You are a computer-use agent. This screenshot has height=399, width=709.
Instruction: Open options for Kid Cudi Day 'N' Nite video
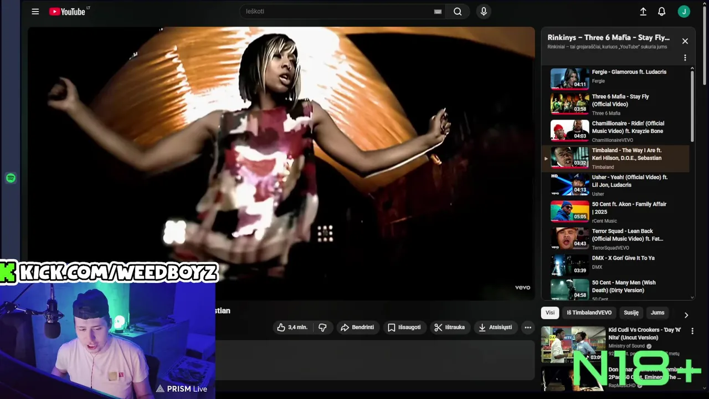(692, 331)
